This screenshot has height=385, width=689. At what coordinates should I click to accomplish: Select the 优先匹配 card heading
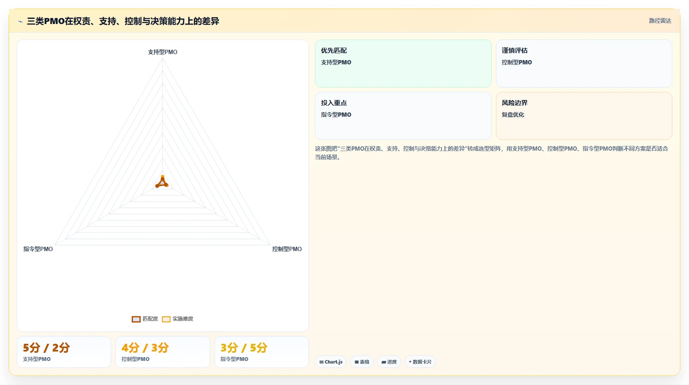point(334,50)
